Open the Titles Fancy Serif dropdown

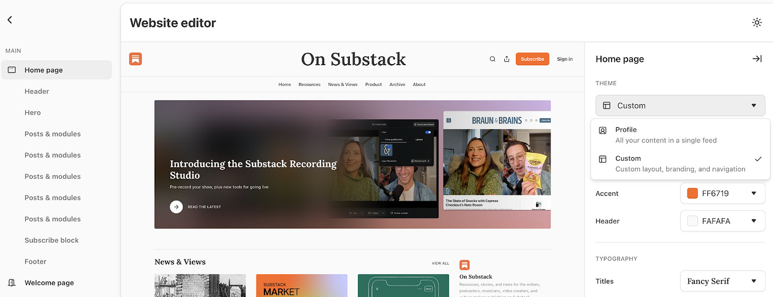pyautogui.click(x=723, y=281)
